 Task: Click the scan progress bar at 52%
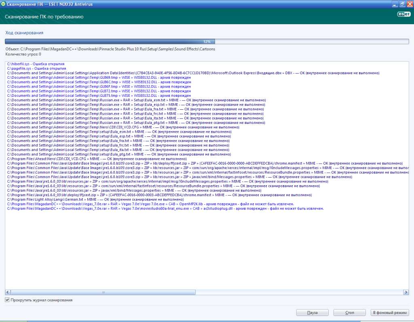(x=207, y=42)
